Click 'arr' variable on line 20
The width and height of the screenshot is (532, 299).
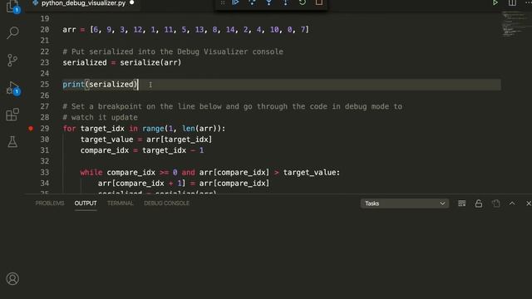click(69, 30)
